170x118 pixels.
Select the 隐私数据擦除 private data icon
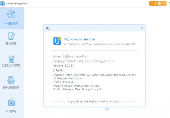pos(11,80)
